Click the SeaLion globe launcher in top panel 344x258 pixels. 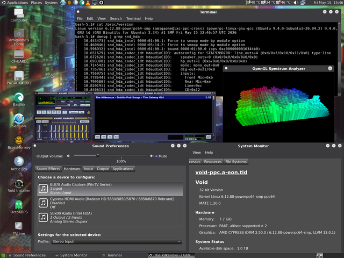(x=63, y=3)
